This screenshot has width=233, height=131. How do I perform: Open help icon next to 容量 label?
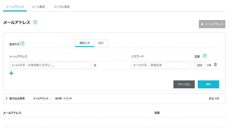(205, 56)
